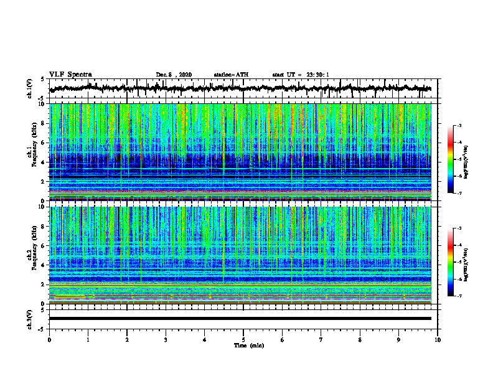
Task: Click the time axis tick label '3'
Action: pos(166,340)
